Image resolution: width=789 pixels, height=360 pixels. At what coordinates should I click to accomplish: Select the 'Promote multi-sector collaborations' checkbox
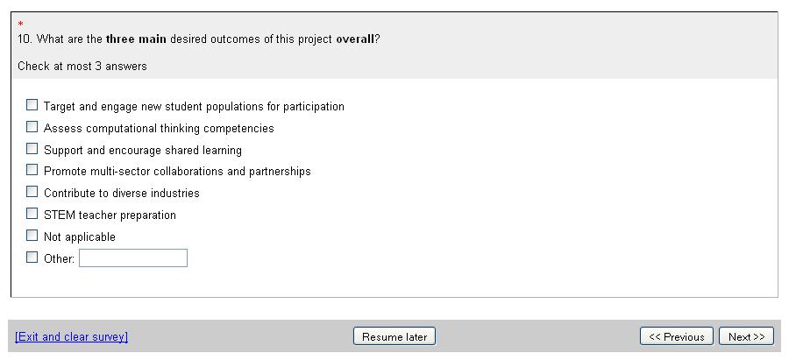32,170
